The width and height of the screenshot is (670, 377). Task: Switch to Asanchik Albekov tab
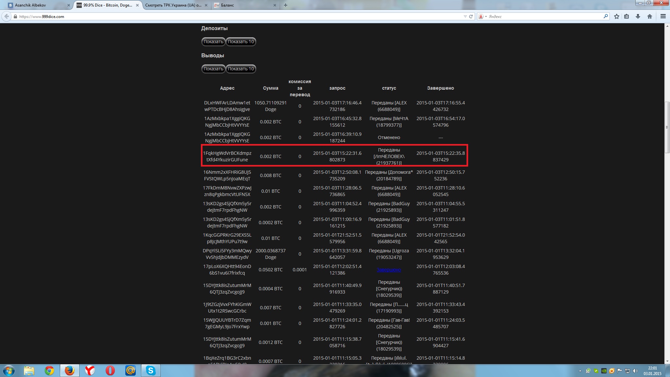36,5
